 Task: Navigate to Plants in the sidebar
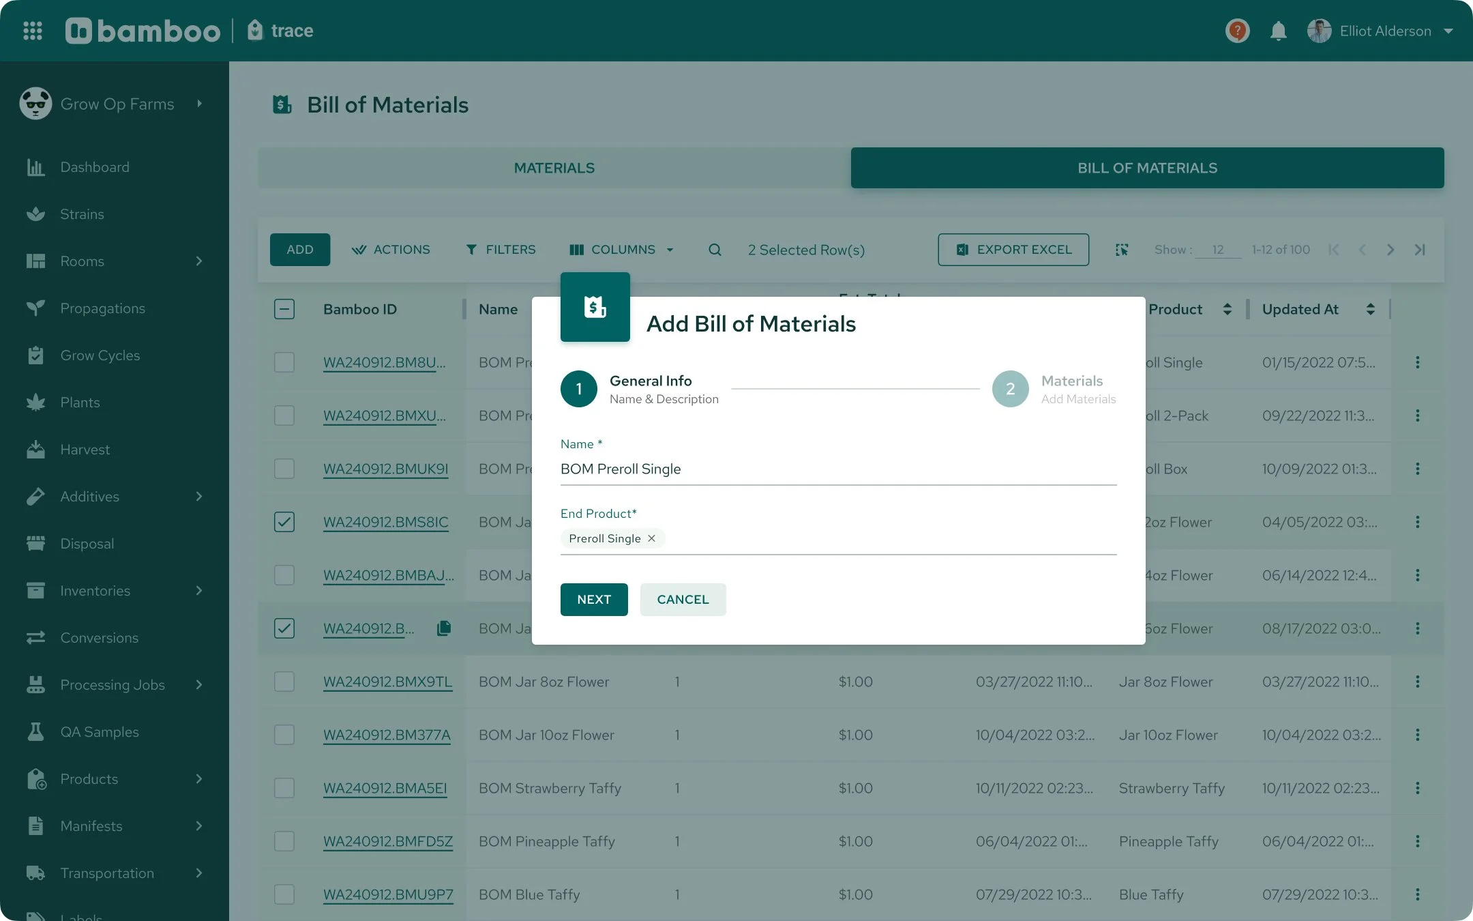click(80, 403)
